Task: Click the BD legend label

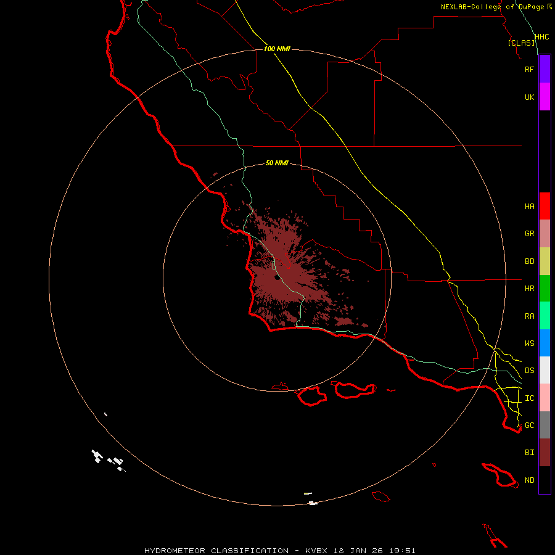Action: coord(529,261)
